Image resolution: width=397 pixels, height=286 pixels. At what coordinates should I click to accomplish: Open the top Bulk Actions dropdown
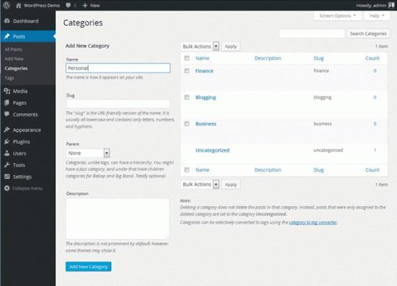pyautogui.click(x=200, y=46)
